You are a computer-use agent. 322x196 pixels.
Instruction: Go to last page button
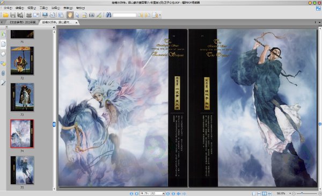tap(173, 193)
